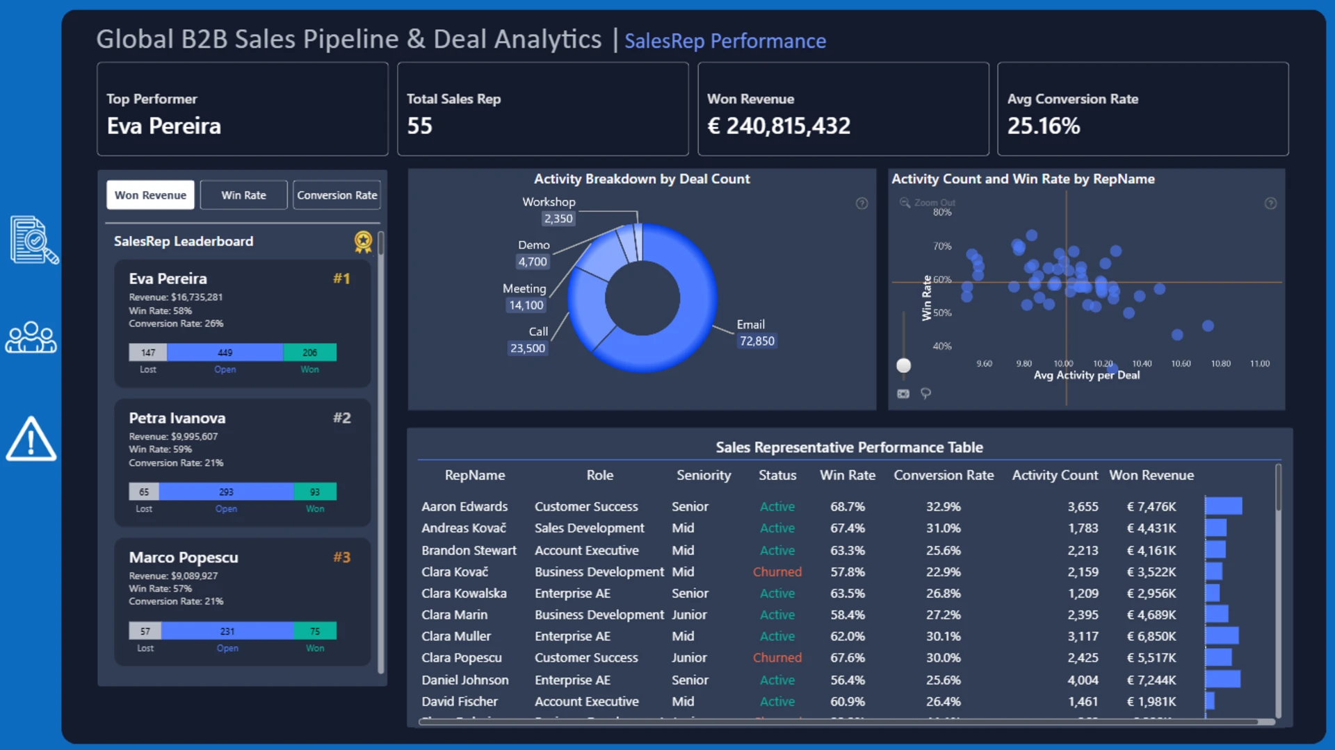Image resolution: width=1335 pixels, height=750 pixels.
Task: Click the leaderboard award ribbon icon
Action: coord(363,242)
